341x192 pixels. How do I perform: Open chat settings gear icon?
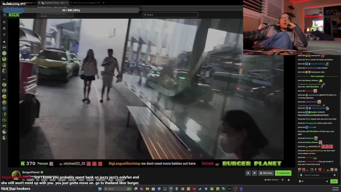point(327,181)
